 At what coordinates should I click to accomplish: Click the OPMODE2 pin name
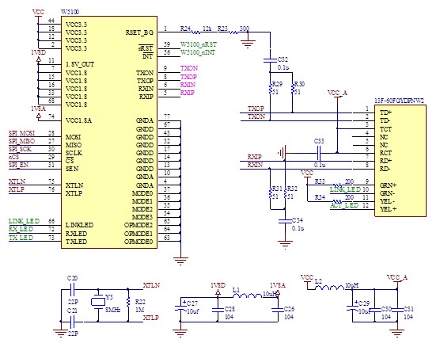(x=138, y=225)
